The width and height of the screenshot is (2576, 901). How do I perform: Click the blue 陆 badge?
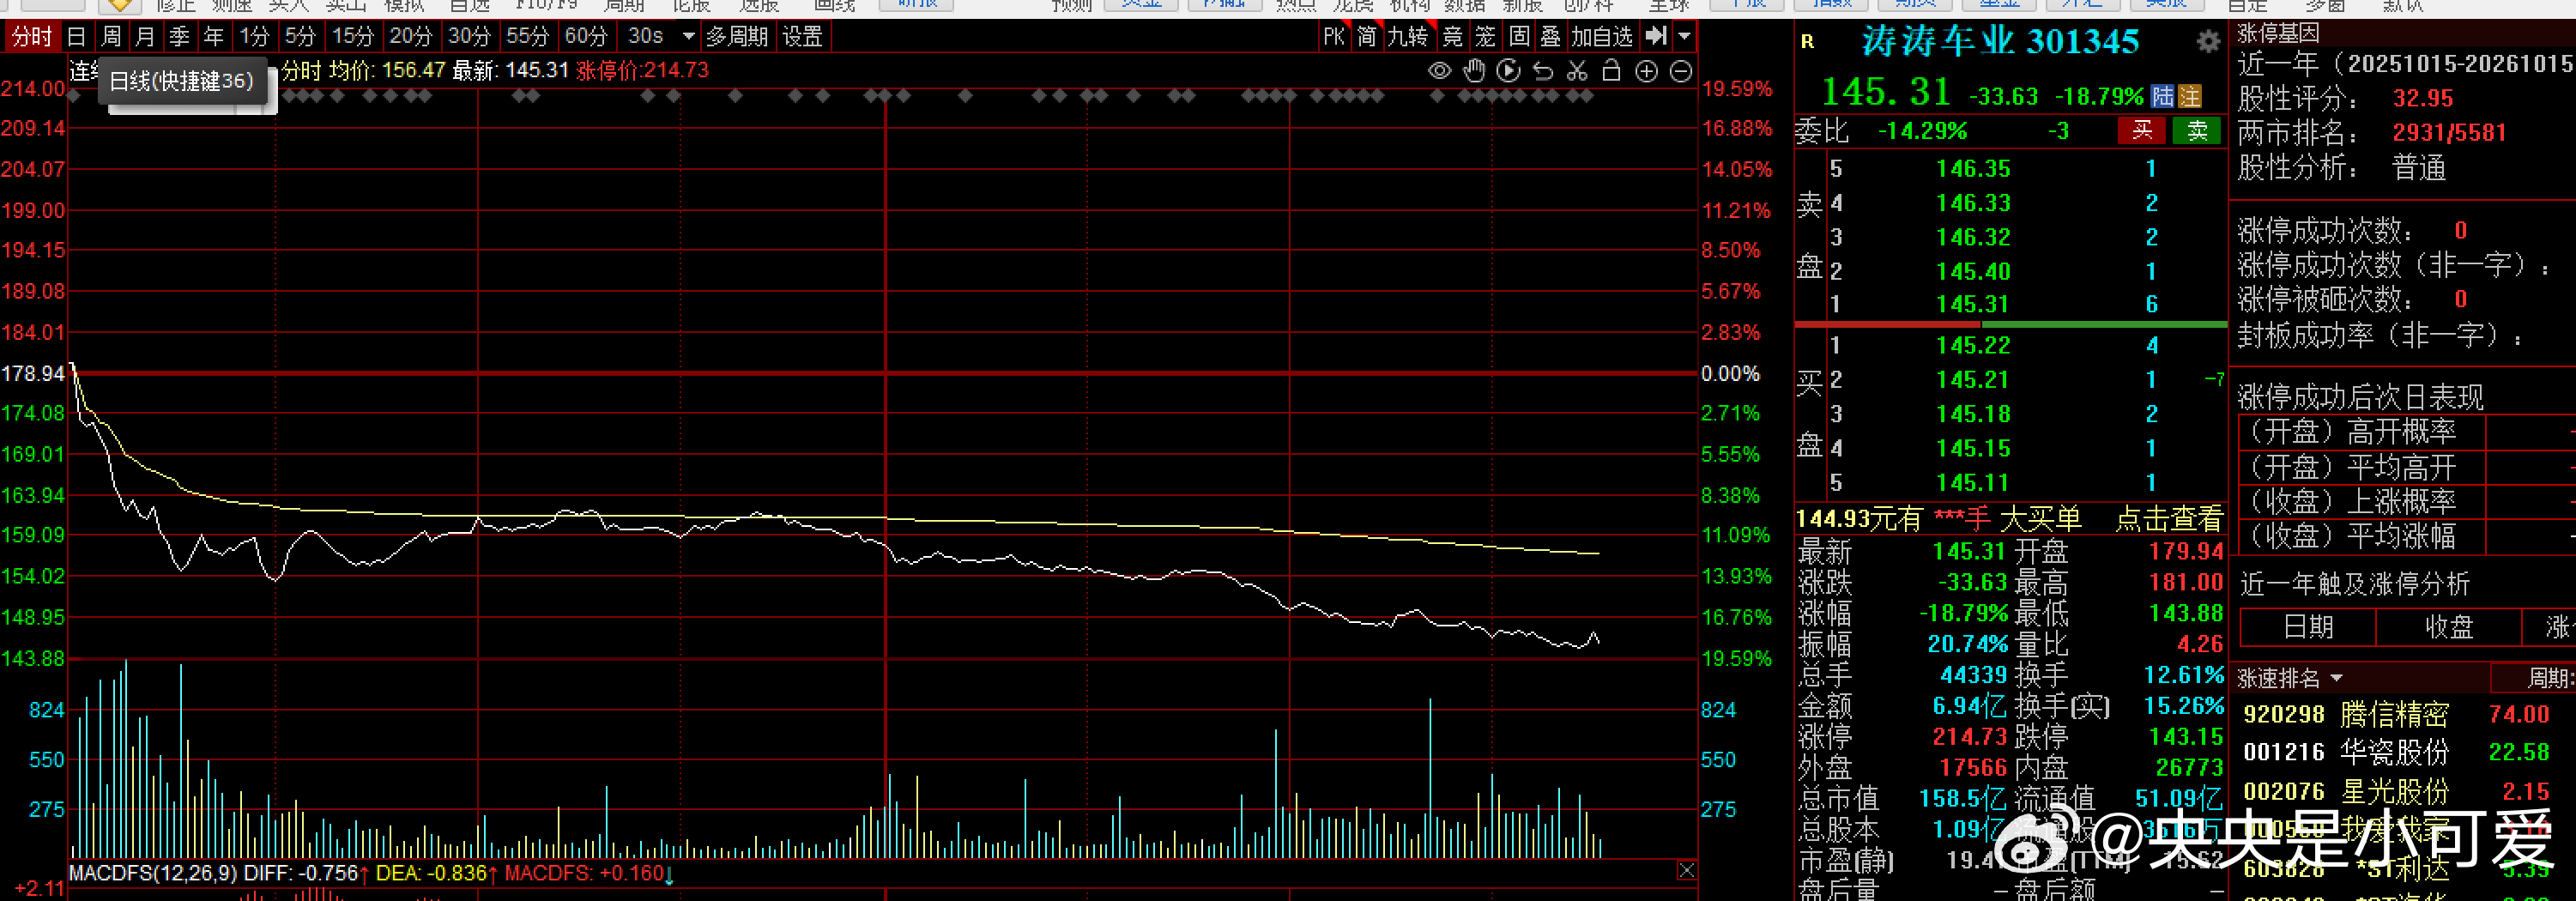click(2162, 97)
